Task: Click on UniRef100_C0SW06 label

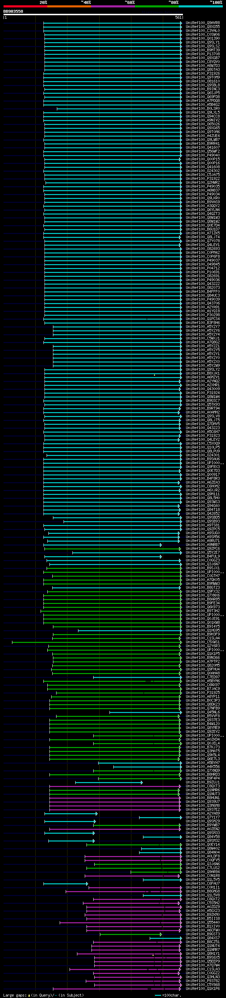Action: [203, 34]
